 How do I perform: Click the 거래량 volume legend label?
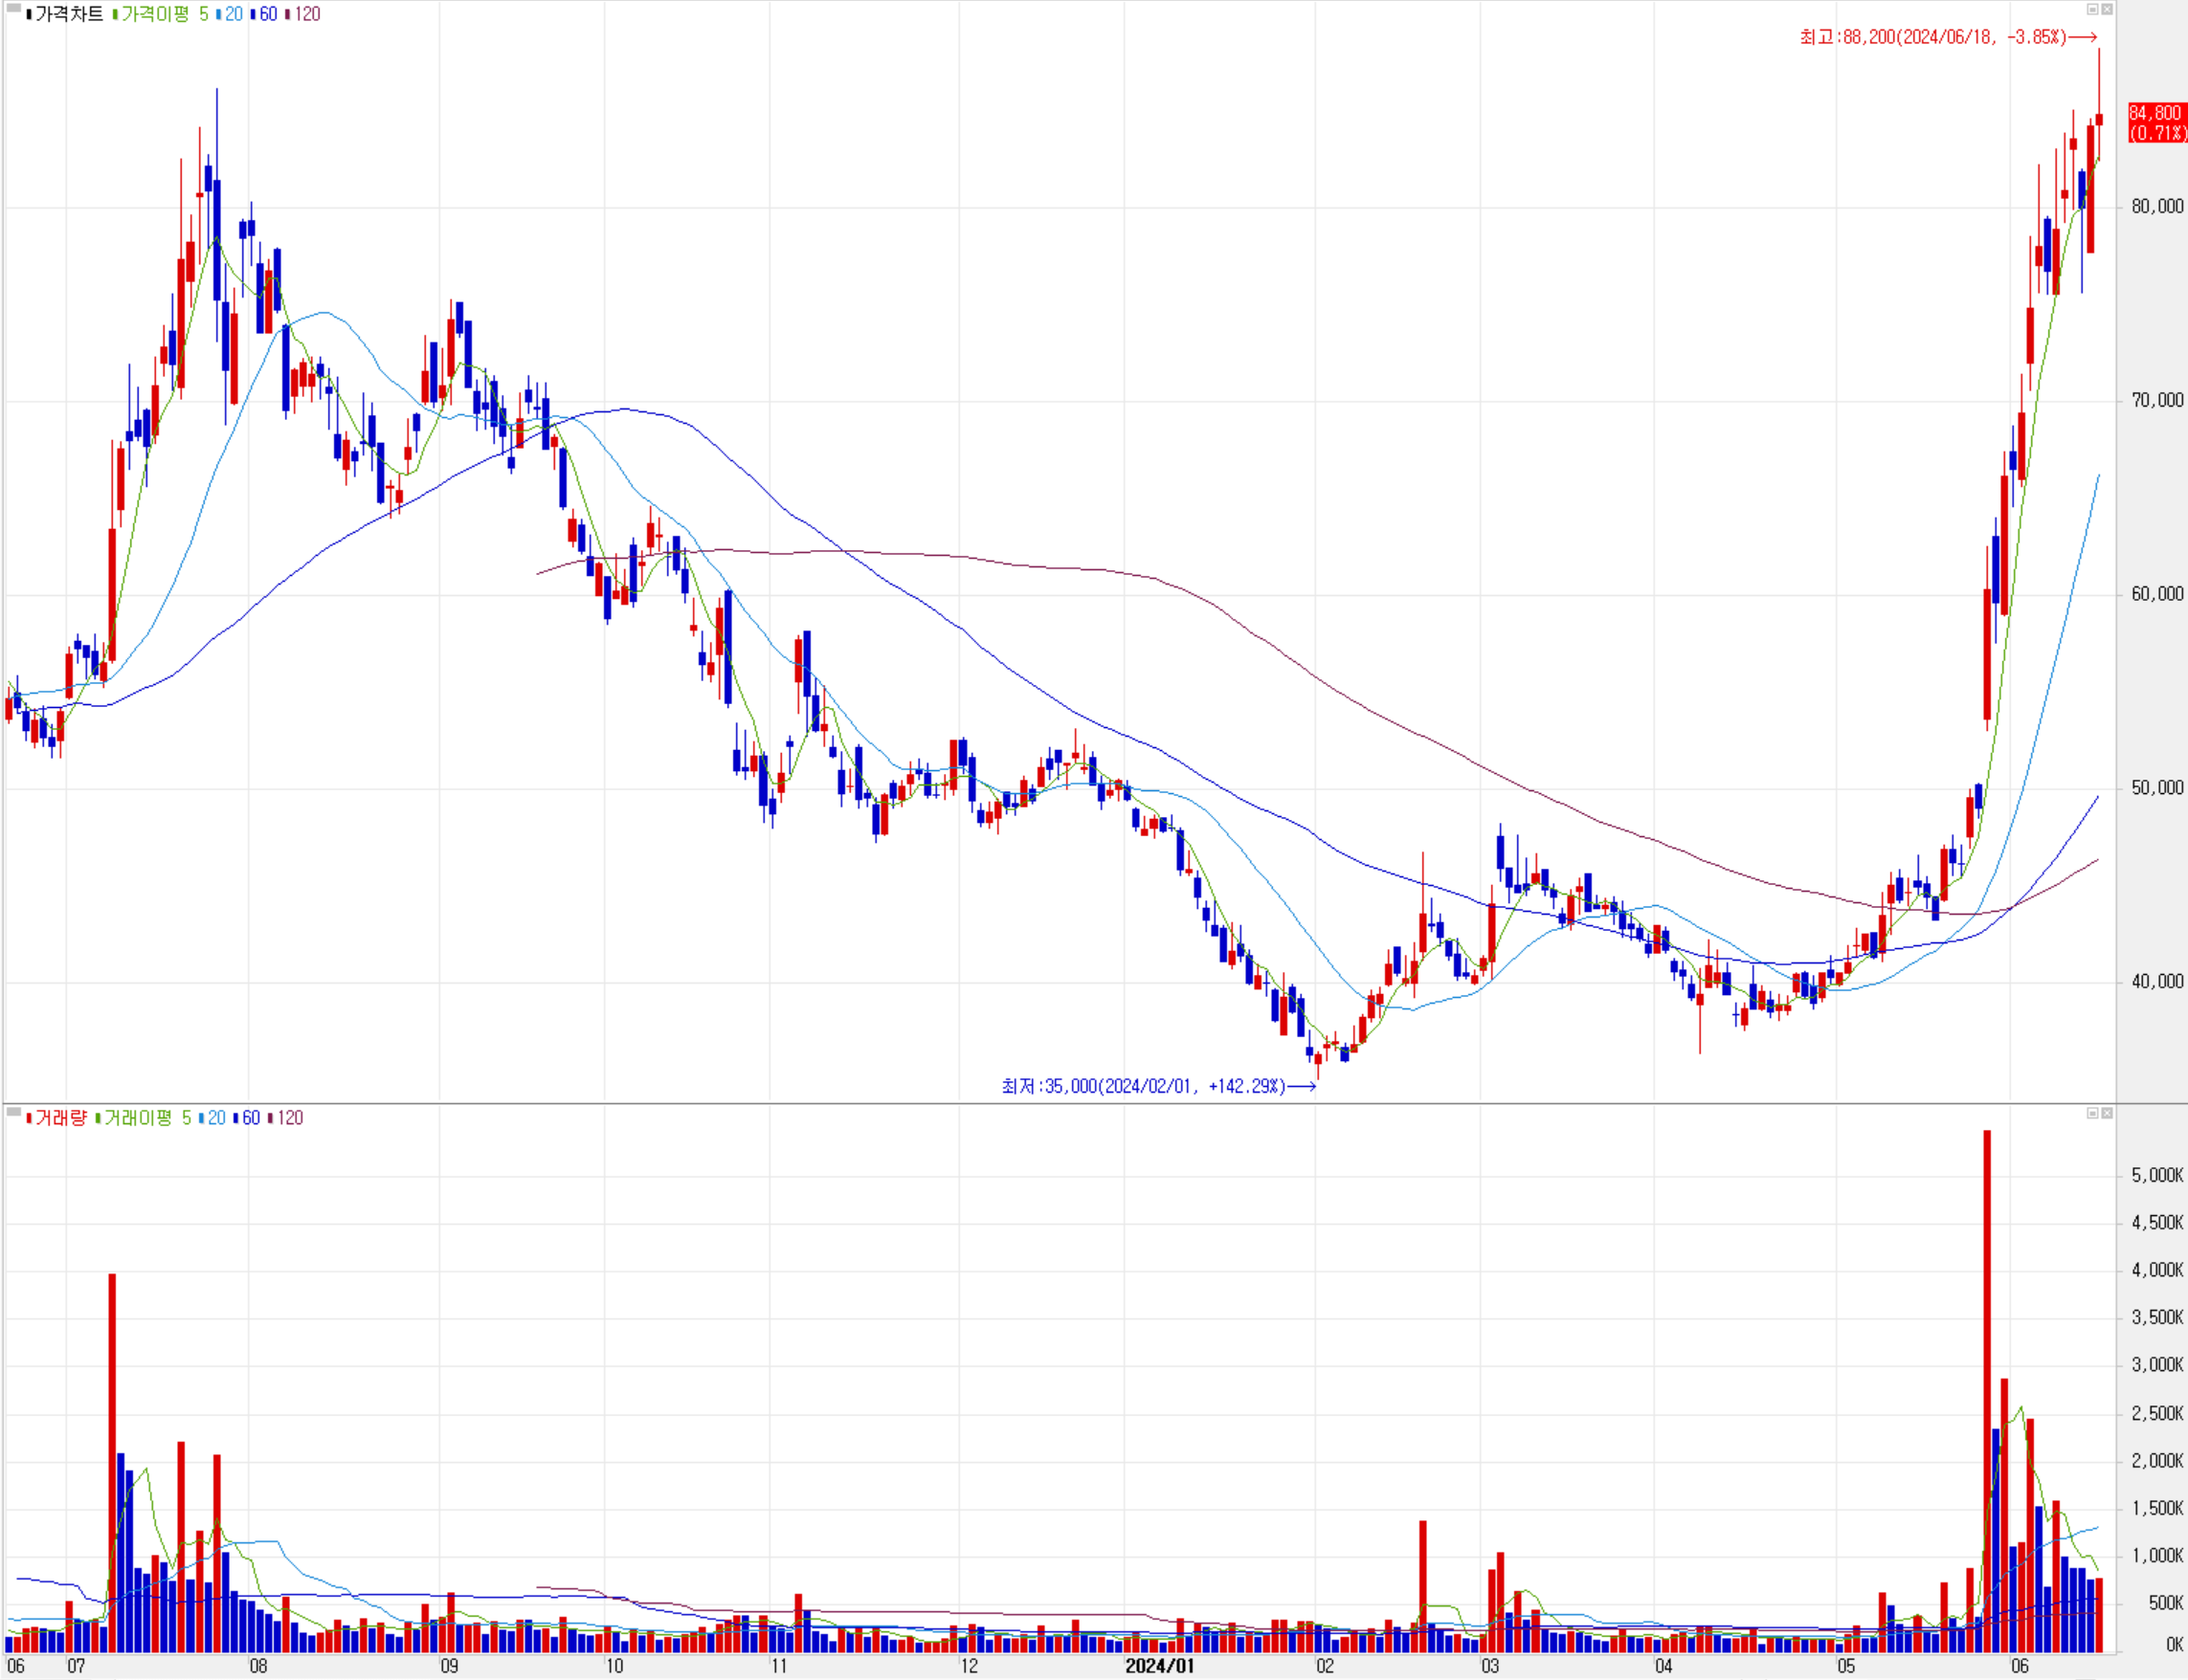coord(60,1118)
